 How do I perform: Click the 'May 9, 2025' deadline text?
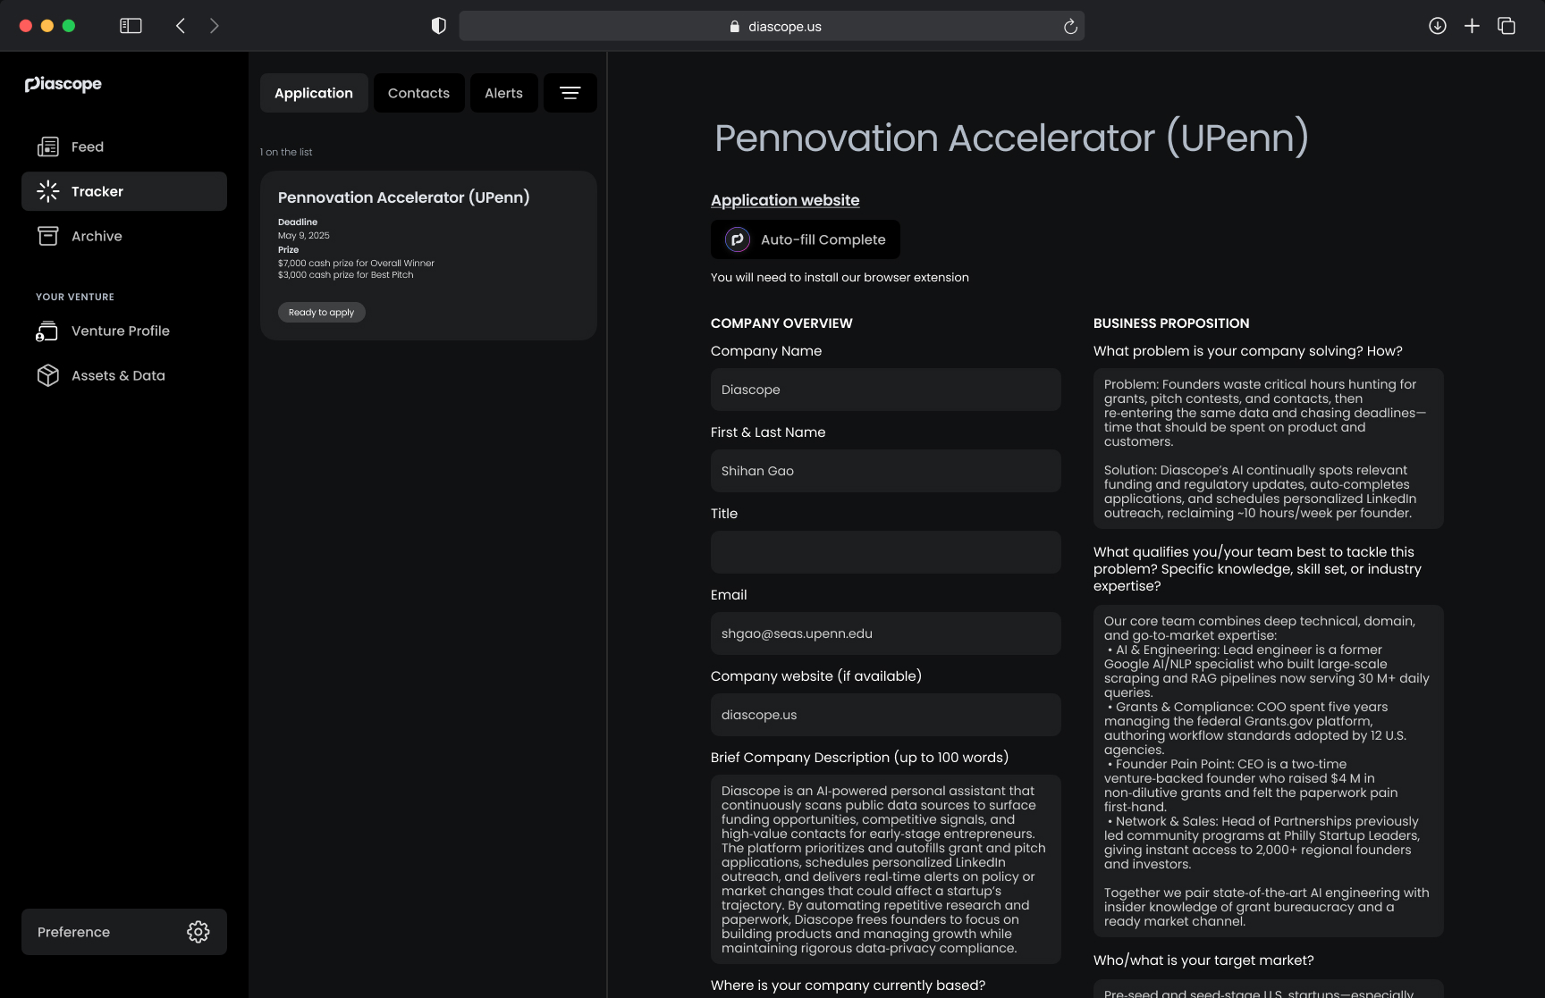304,236
